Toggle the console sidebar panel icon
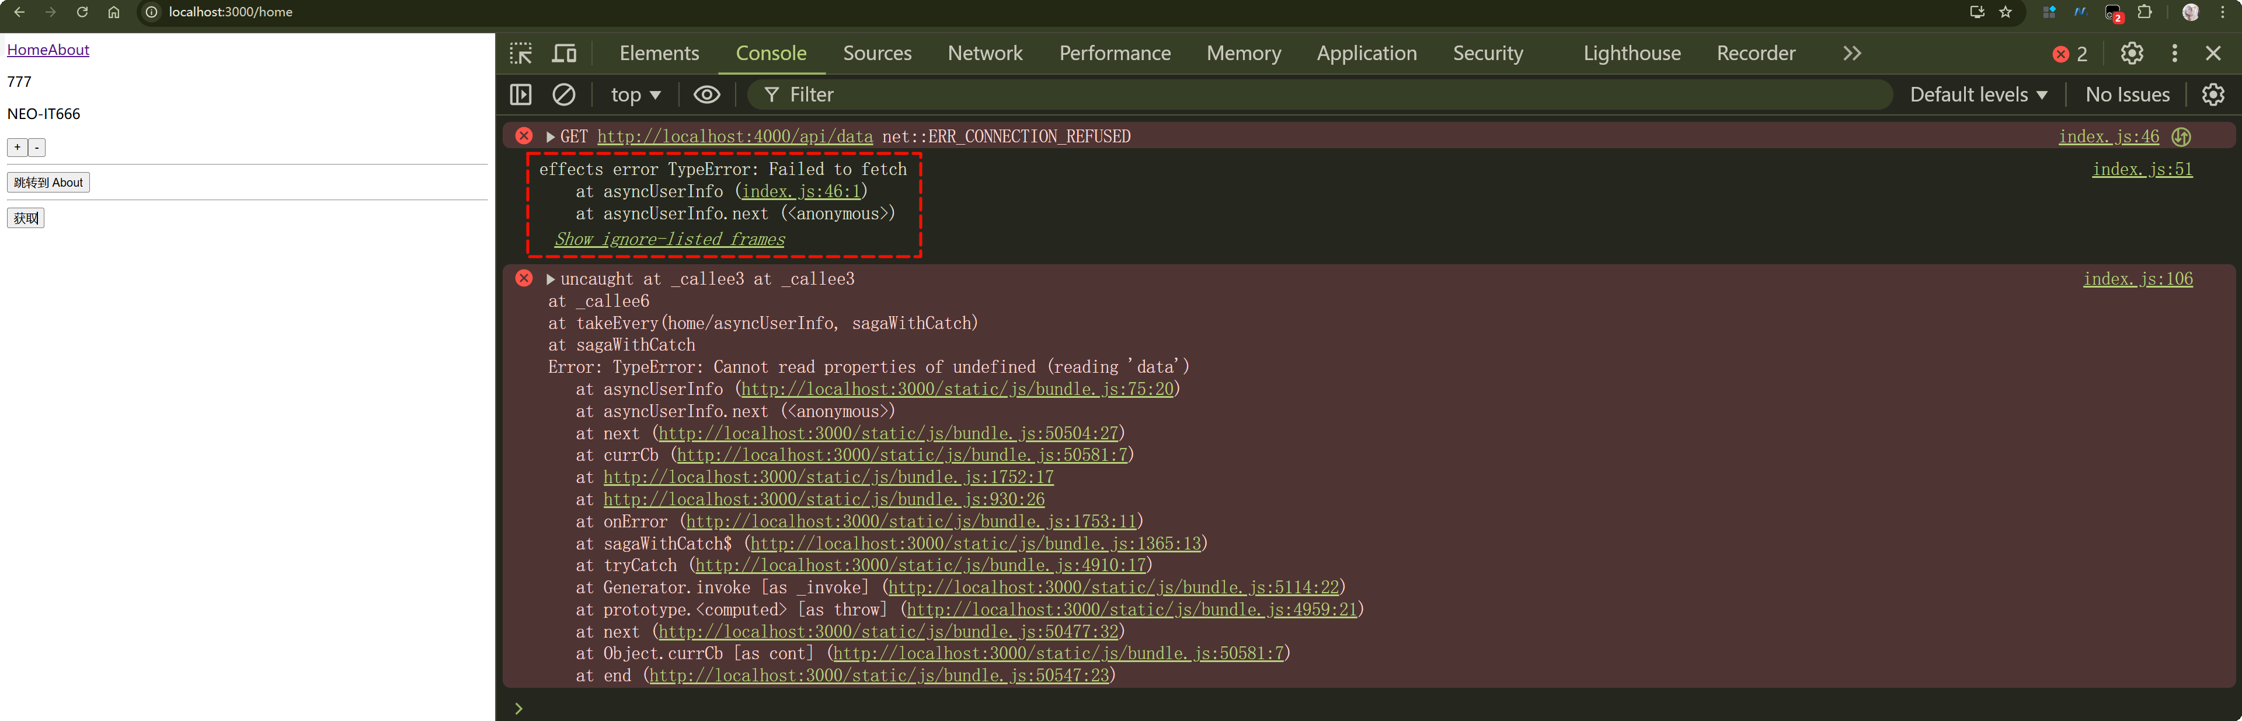Viewport: 2242px width, 721px height. [520, 95]
